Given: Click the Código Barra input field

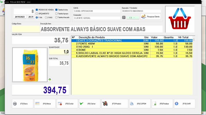Looking at the screenshot, I should 26,29.
